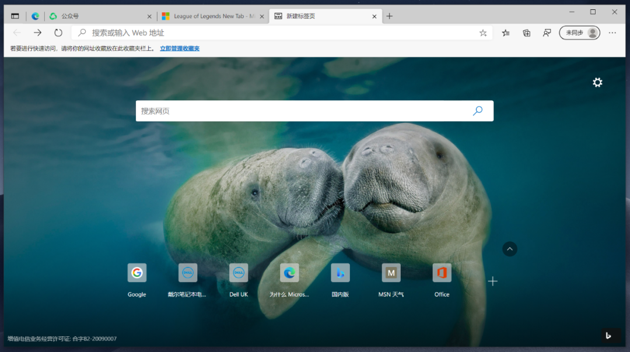
Task: Close the League of Legends tab
Action: 262,16
